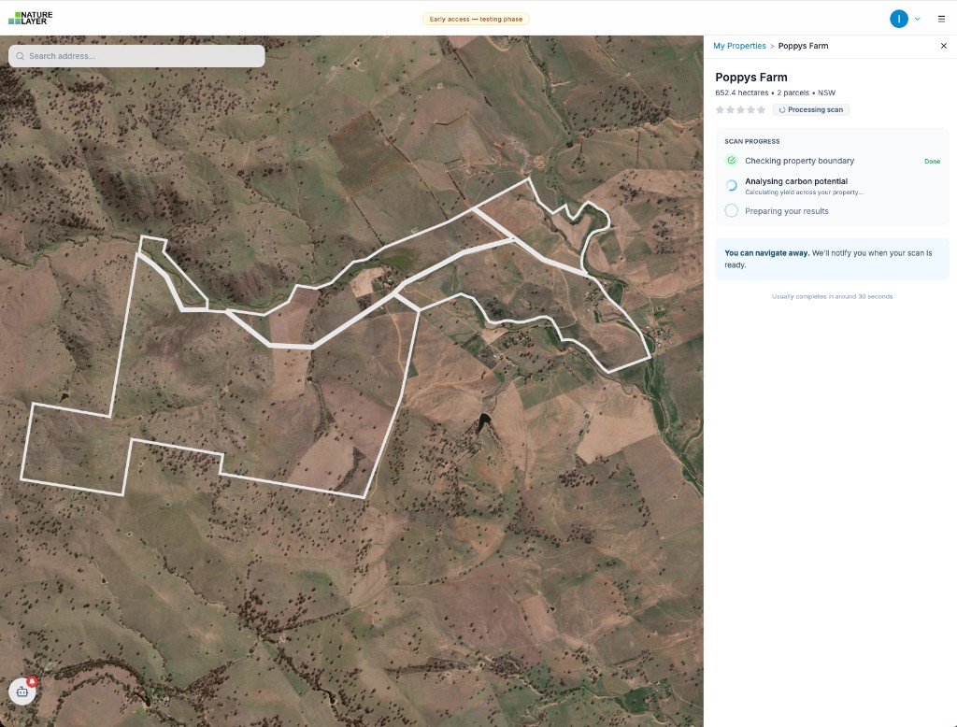Set rating using the middle star

740,109
